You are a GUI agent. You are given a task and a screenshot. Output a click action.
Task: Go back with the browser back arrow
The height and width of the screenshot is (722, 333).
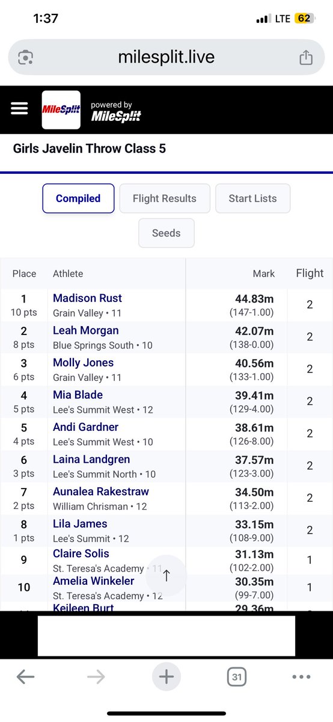click(x=25, y=677)
